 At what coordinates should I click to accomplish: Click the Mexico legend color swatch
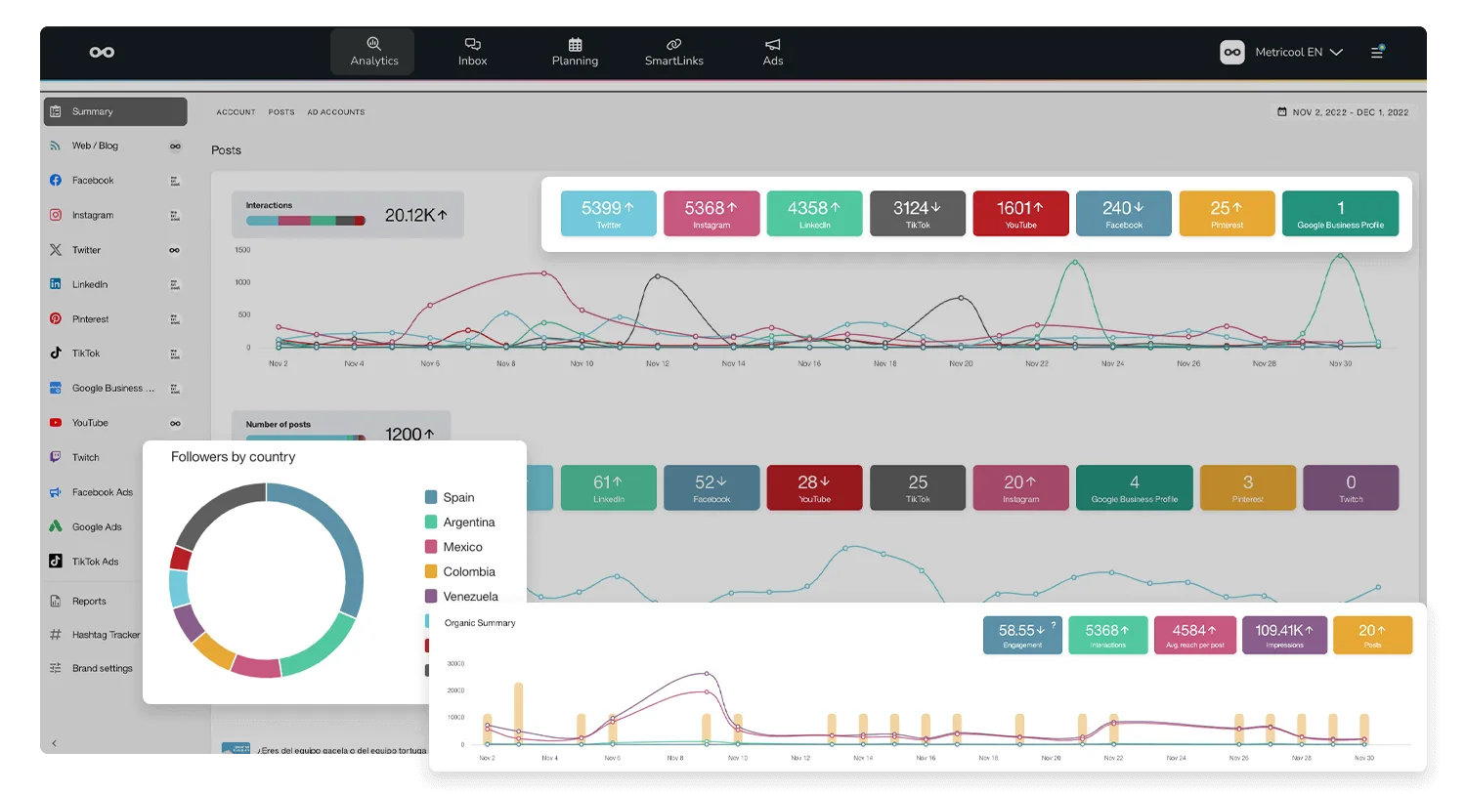[431, 547]
